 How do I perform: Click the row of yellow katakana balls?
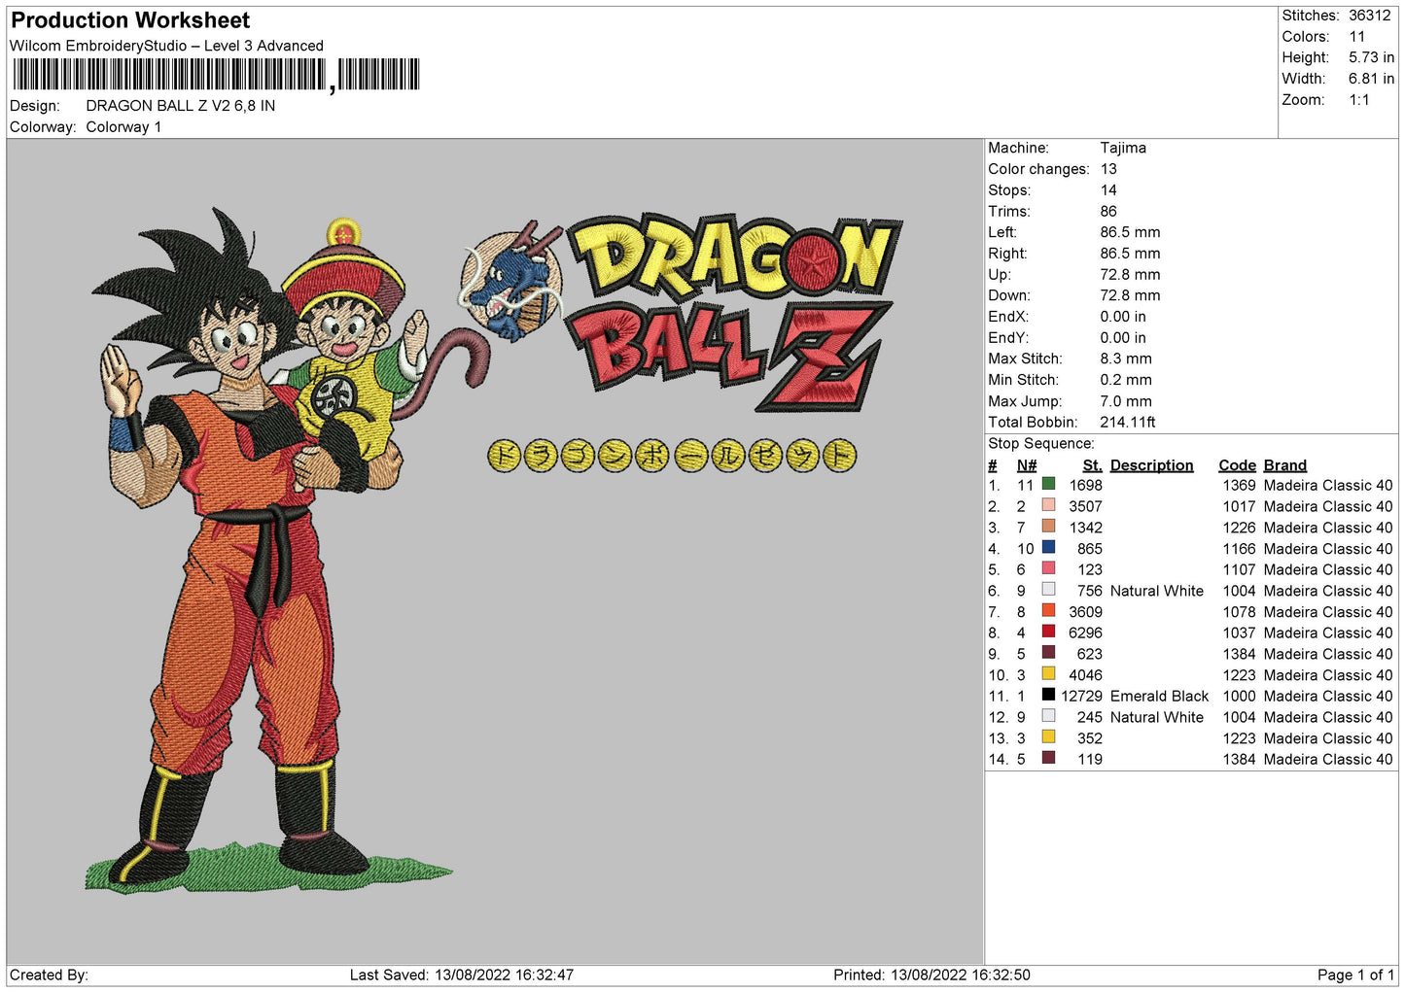click(673, 456)
